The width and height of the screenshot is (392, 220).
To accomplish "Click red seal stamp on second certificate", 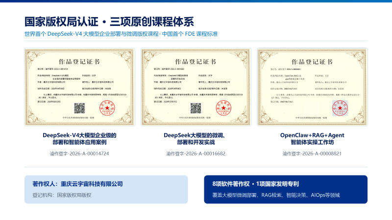I will pos(223,108).
